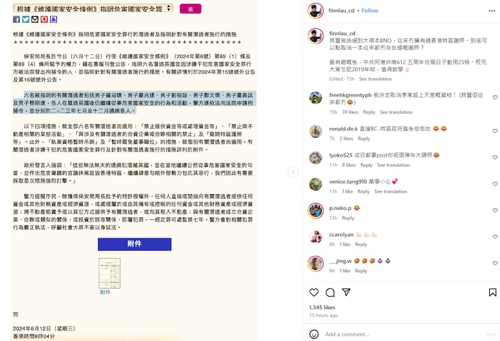This screenshot has width=500, height=341.
Task: Like ronald.de.k's comment heart
Action: [495, 131]
